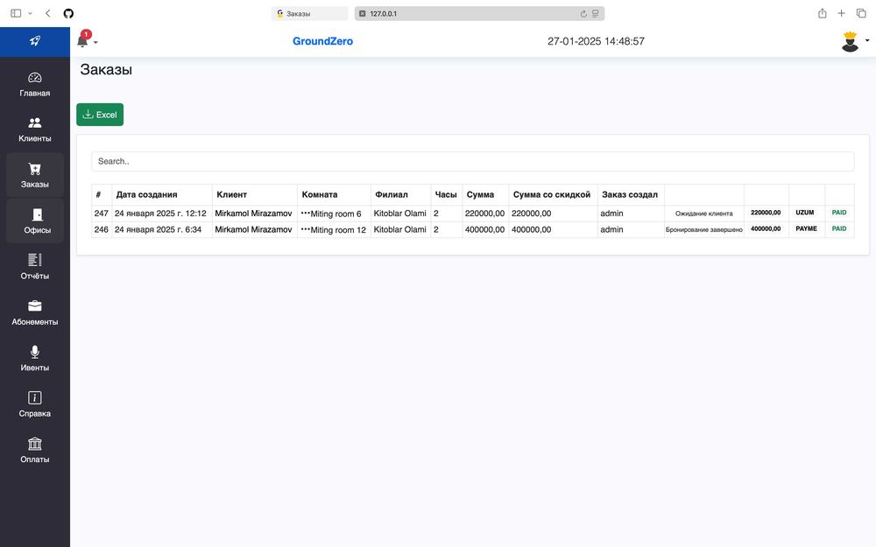This screenshot has width=876, height=547.
Task: Go to Главная dashboard icon
Action: pyautogui.click(x=35, y=78)
